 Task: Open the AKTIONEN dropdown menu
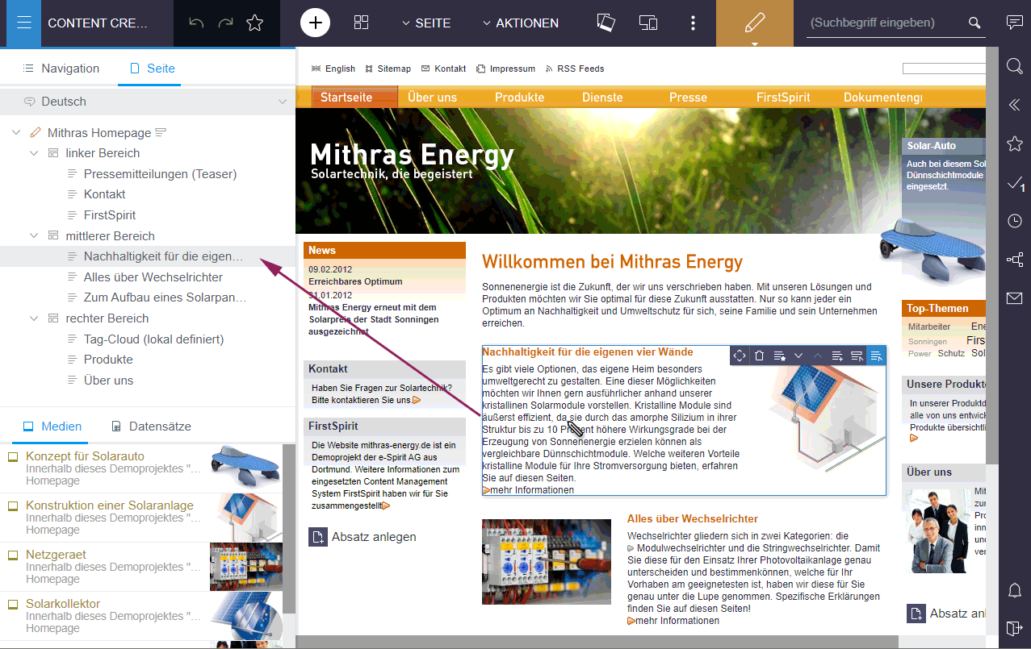(x=520, y=23)
